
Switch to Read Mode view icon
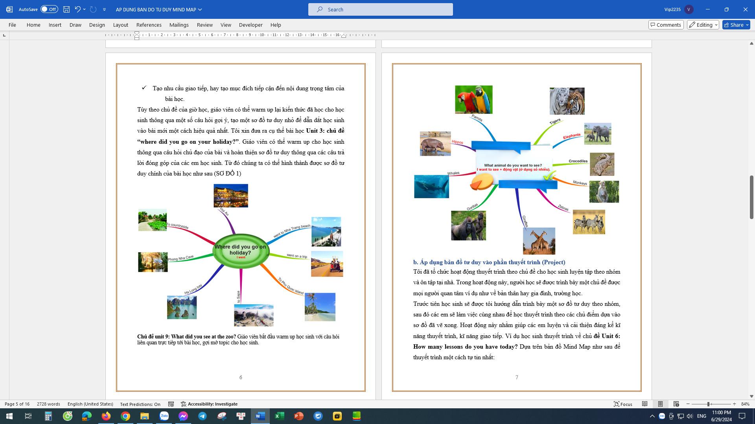pyautogui.click(x=645, y=404)
